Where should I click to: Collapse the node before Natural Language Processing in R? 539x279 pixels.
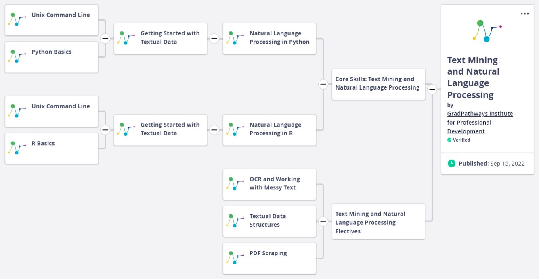click(214, 130)
